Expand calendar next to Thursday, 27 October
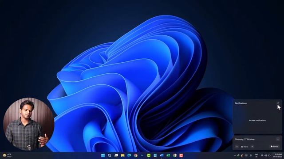This screenshot has height=159, width=284. point(278,140)
